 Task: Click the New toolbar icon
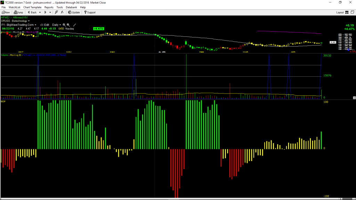(6, 12)
